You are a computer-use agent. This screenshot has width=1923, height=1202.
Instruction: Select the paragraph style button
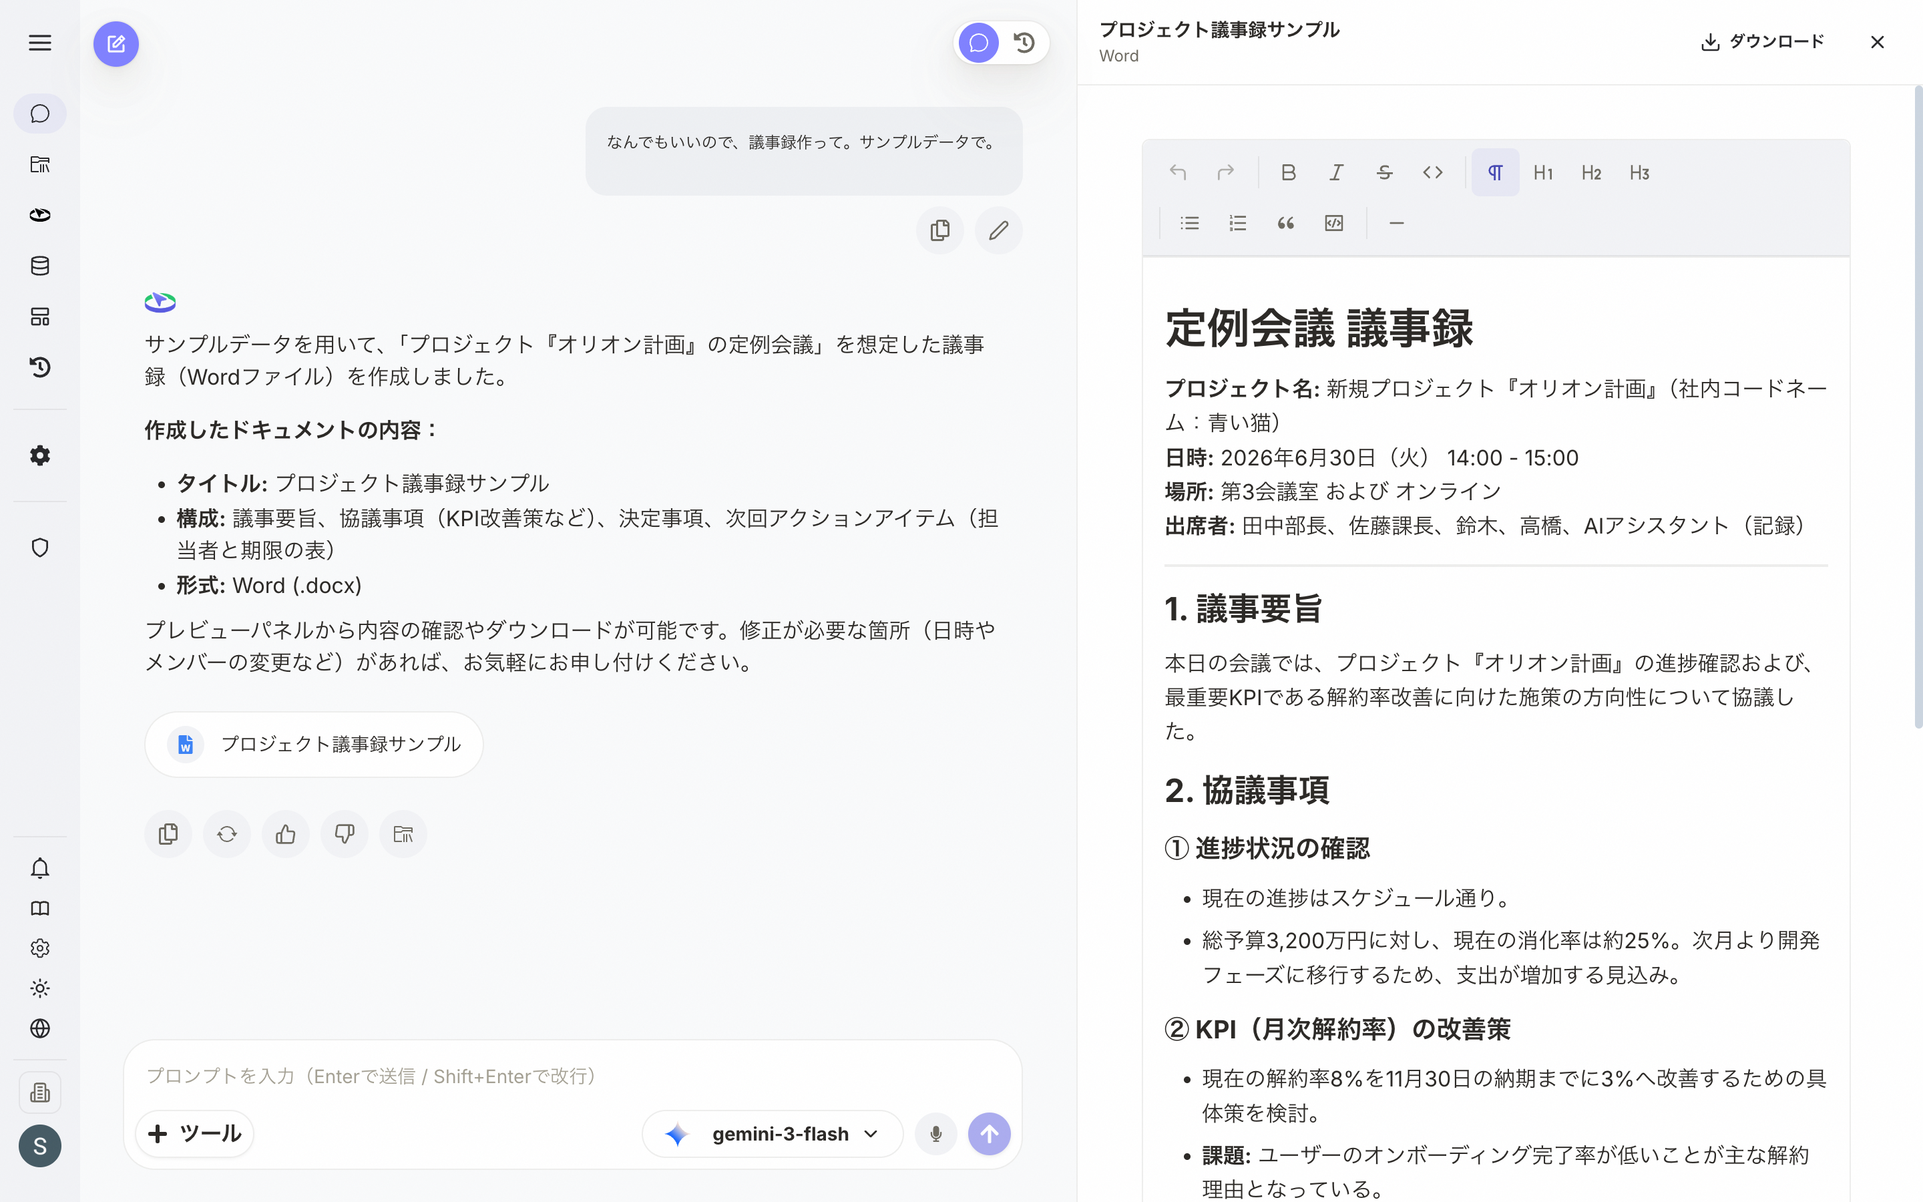pyautogui.click(x=1496, y=172)
